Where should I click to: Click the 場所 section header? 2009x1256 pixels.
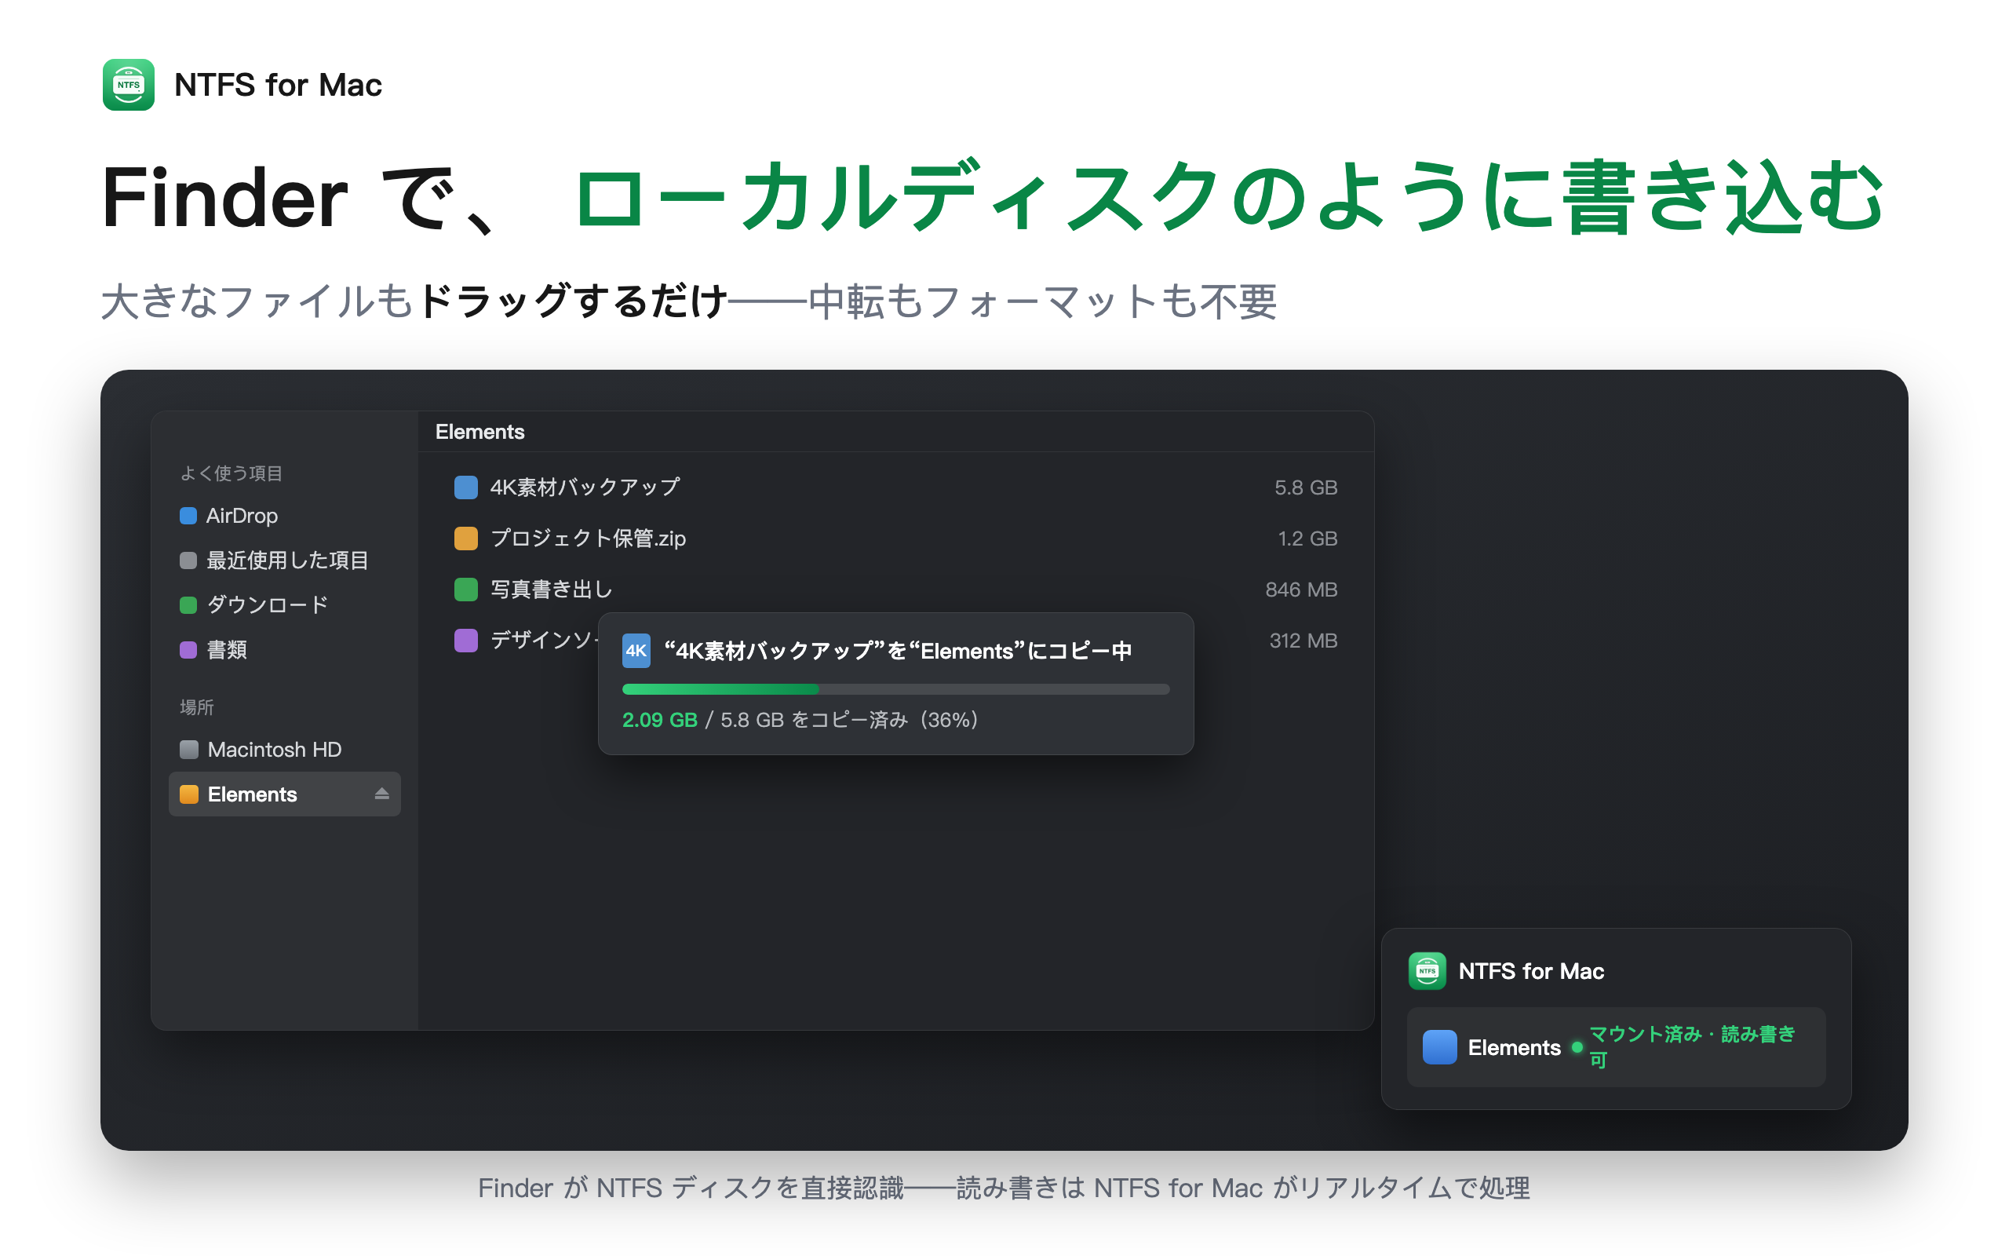click(197, 707)
